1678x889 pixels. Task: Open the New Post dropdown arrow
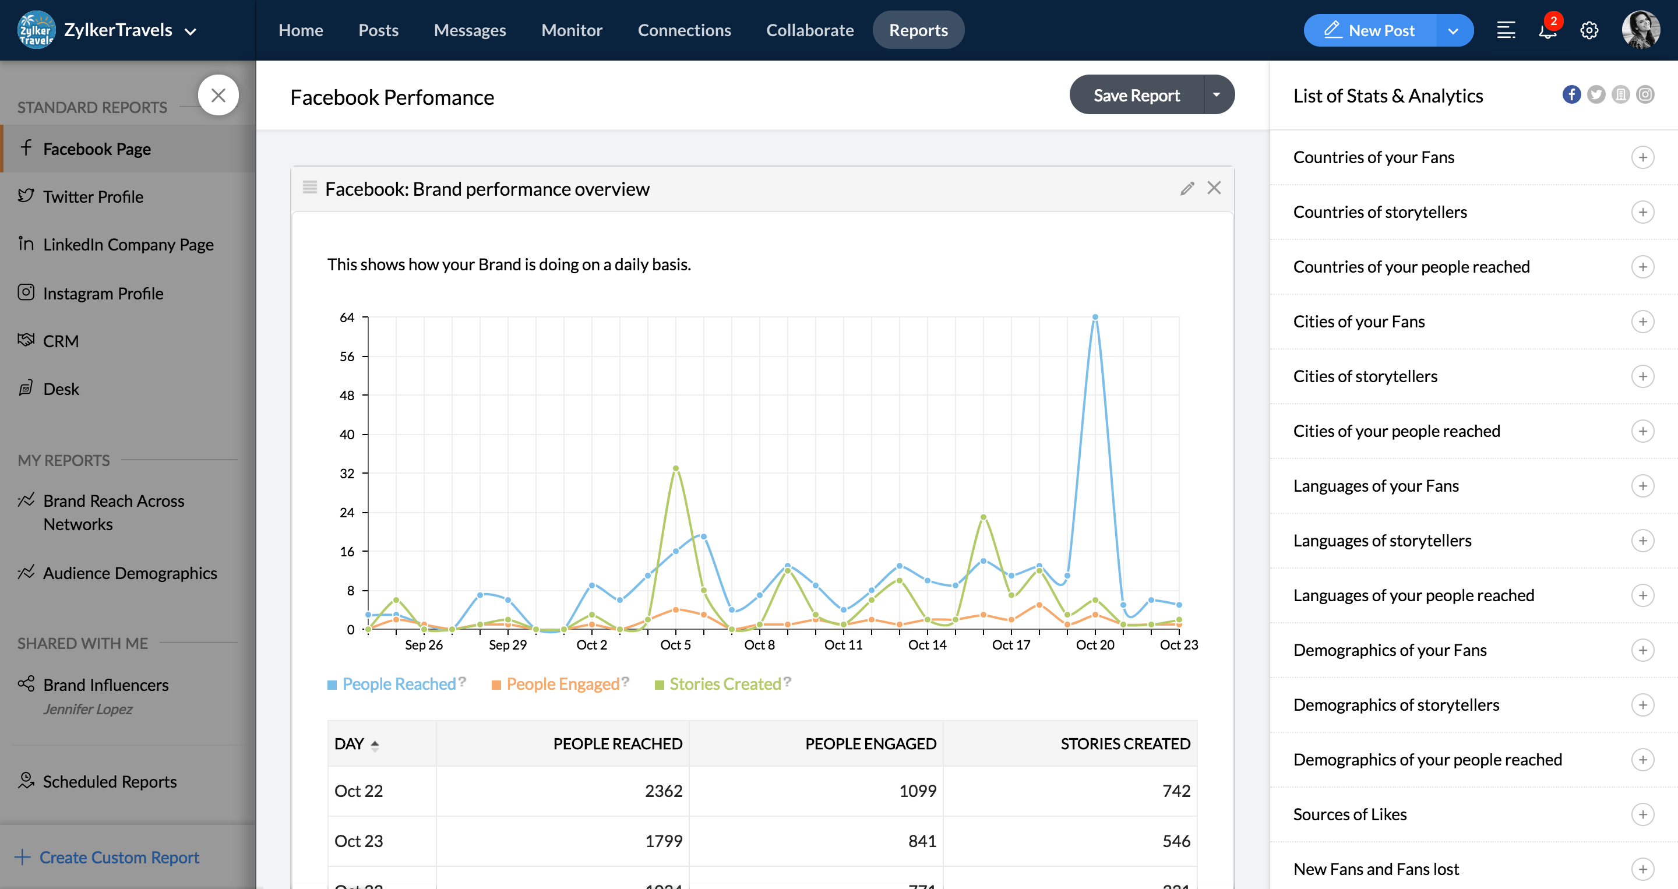pos(1453,31)
